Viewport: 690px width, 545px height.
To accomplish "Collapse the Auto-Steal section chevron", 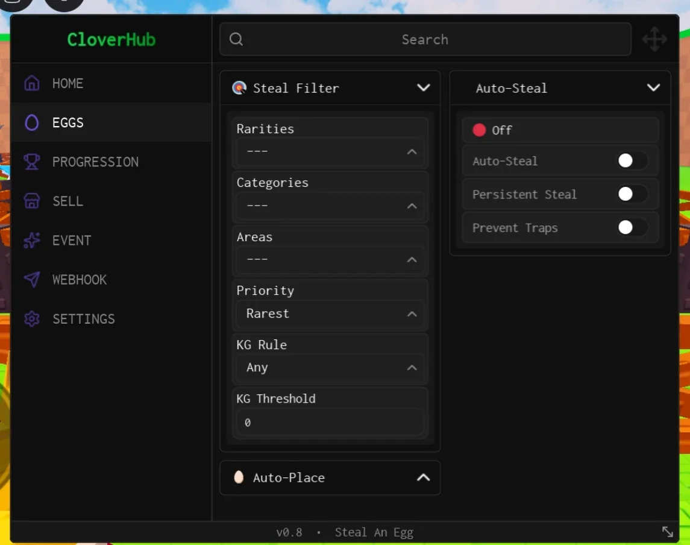I will point(653,87).
